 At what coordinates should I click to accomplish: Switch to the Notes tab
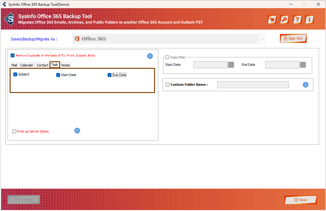[66, 65]
